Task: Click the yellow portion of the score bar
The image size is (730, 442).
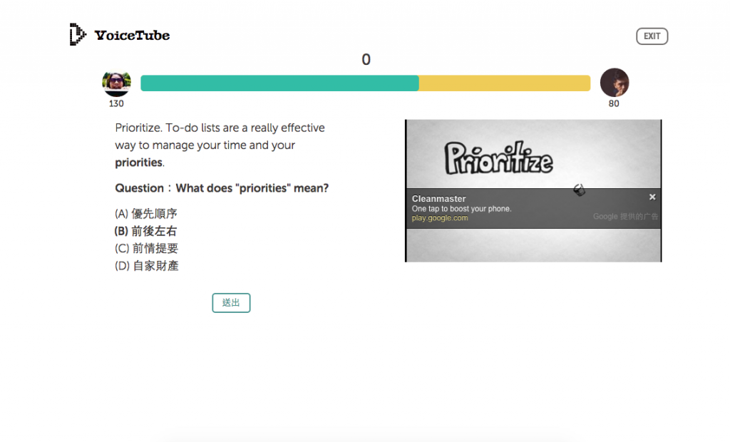Action: pos(504,83)
